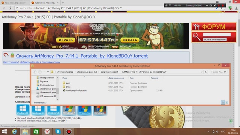
Task: Click the browser back arrow
Action: tap(4, 8)
